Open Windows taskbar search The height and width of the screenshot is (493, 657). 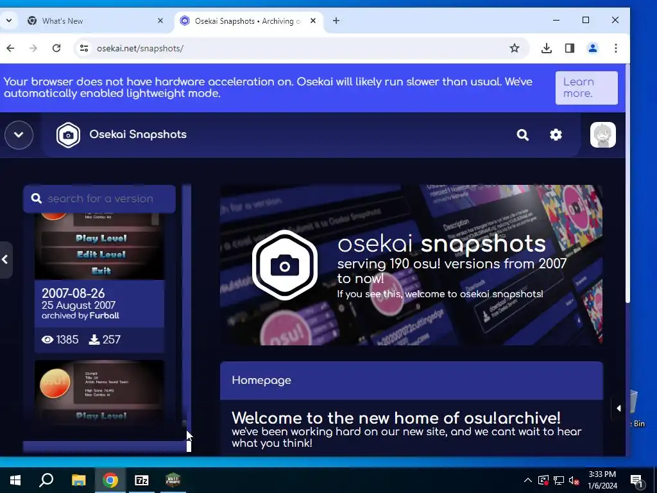pyautogui.click(x=46, y=480)
